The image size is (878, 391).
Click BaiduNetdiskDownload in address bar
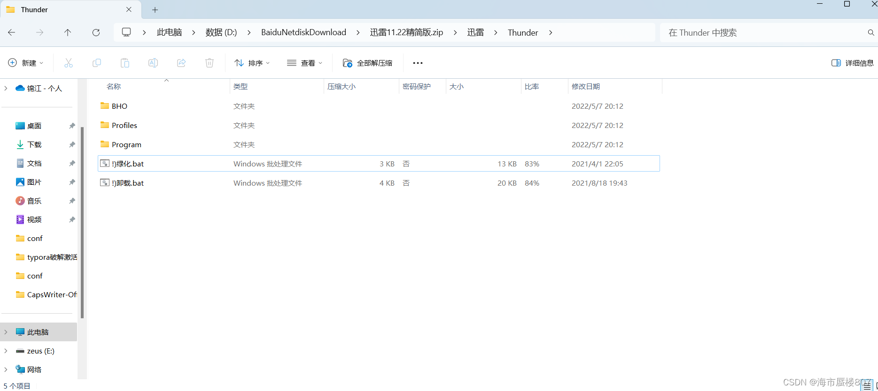303,32
